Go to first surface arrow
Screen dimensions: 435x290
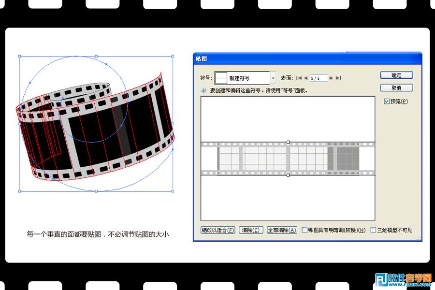pos(299,78)
